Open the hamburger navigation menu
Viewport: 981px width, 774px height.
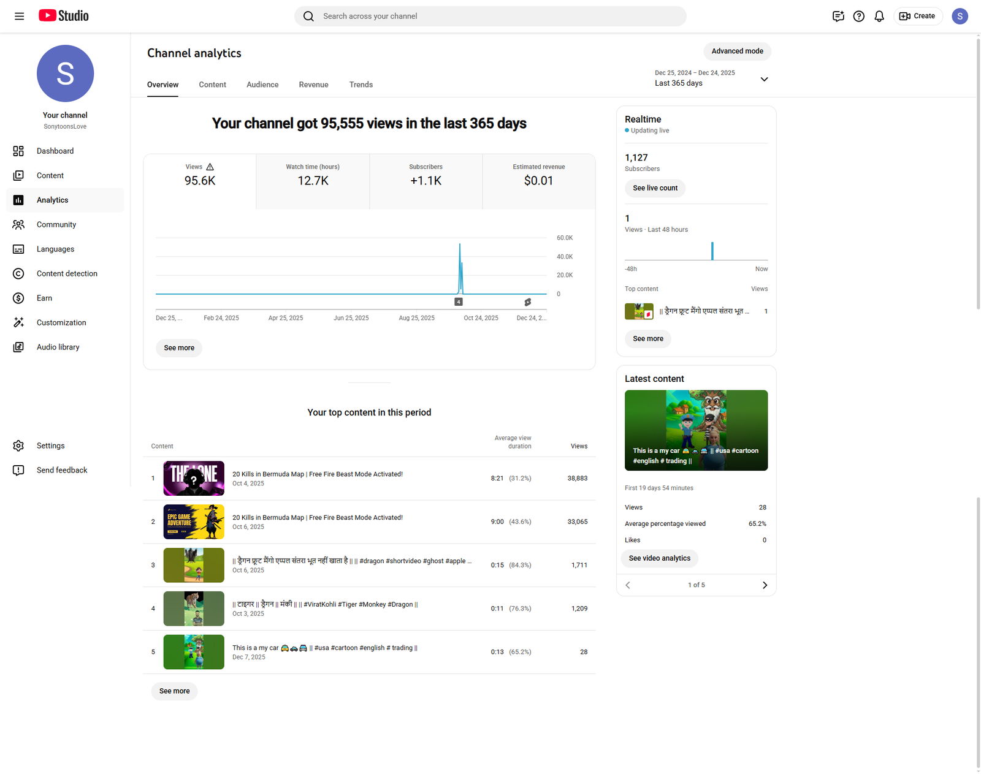(x=19, y=16)
